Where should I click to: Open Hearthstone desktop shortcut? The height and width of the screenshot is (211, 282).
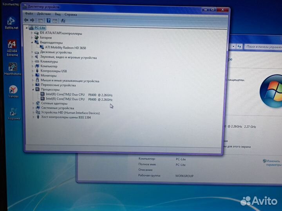click(13, 69)
